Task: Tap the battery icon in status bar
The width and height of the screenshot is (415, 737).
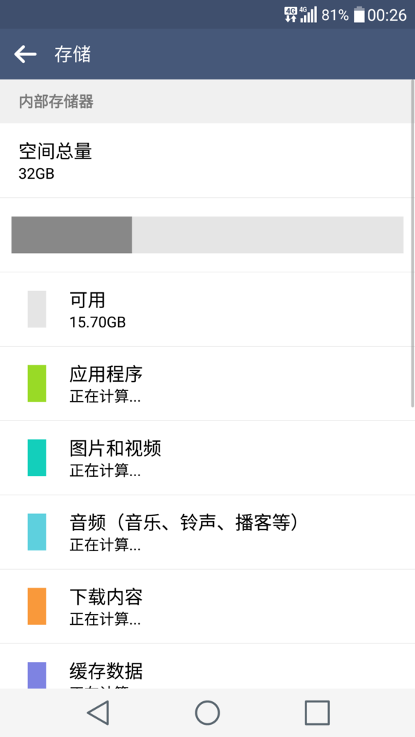Action: tap(359, 14)
